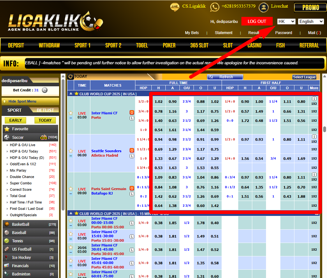Open the Statement link
This screenshot has width=327, height=278.
coord(224,33)
